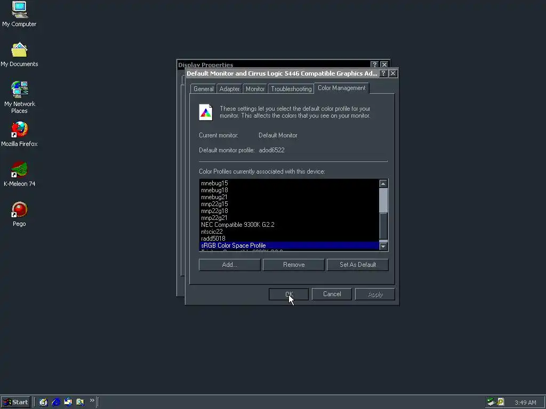Click the Outlook Express quick launch icon

tap(68, 402)
